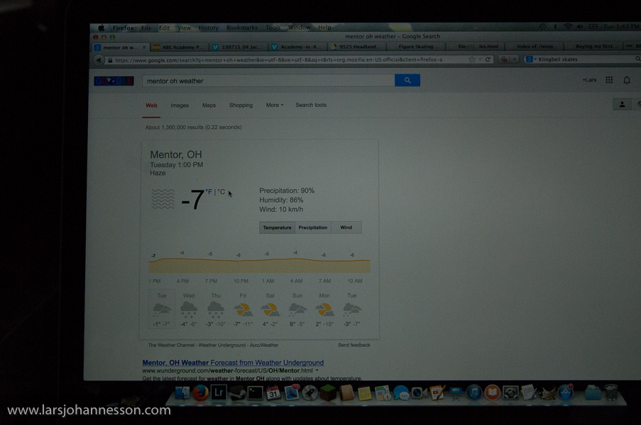The width and height of the screenshot is (641, 425).
Task: Open the Google apps grid
Action: click(x=609, y=81)
